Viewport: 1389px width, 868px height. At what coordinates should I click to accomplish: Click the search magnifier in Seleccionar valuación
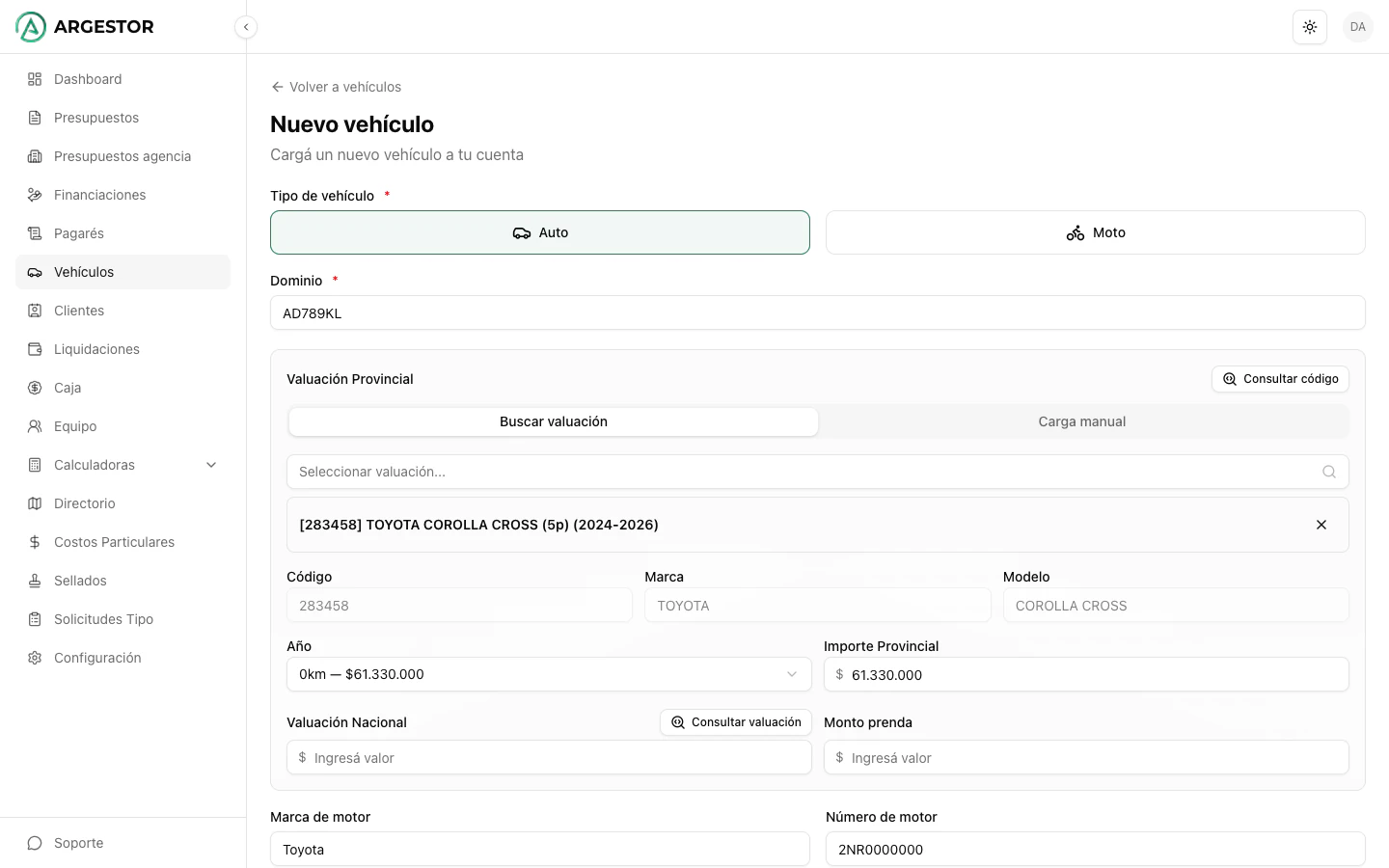[1329, 472]
